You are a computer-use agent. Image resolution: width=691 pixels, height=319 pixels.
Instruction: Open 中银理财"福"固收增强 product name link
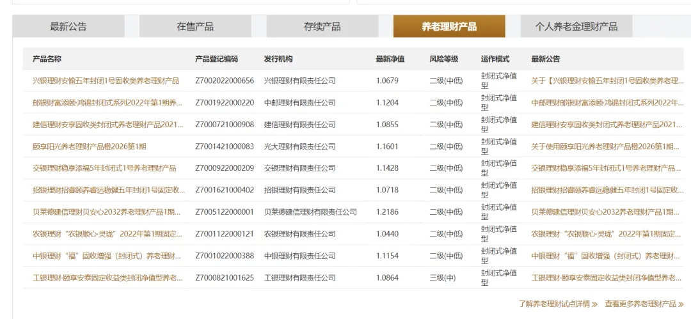coord(107,256)
